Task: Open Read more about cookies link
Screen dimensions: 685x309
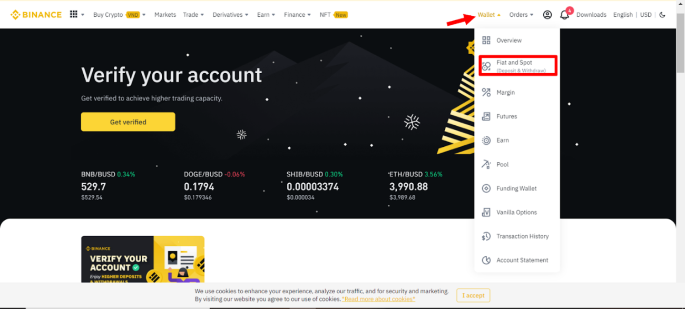Action: [378, 299]
